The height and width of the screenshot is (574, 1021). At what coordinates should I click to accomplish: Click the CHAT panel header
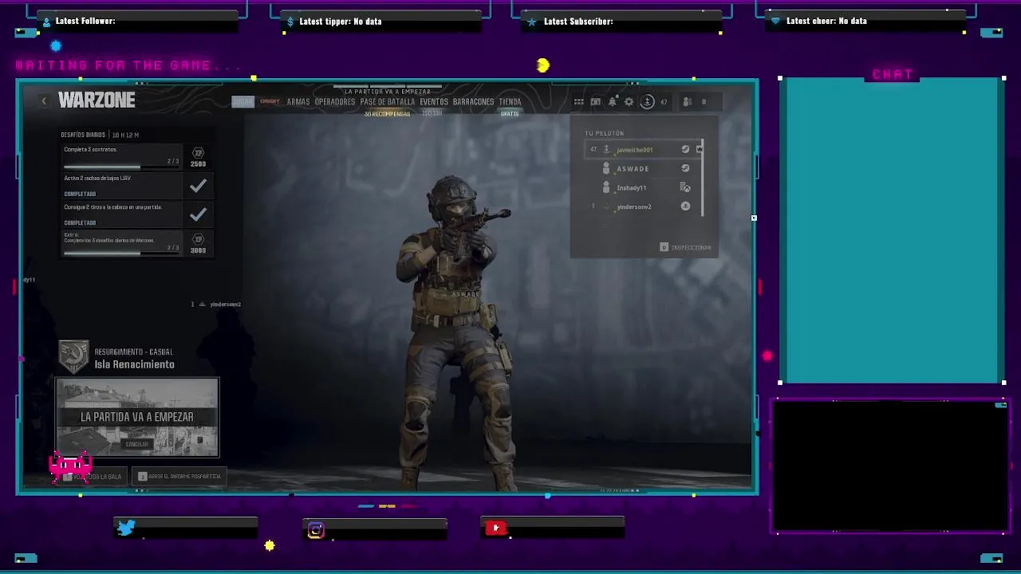click(x=893, y=74)
